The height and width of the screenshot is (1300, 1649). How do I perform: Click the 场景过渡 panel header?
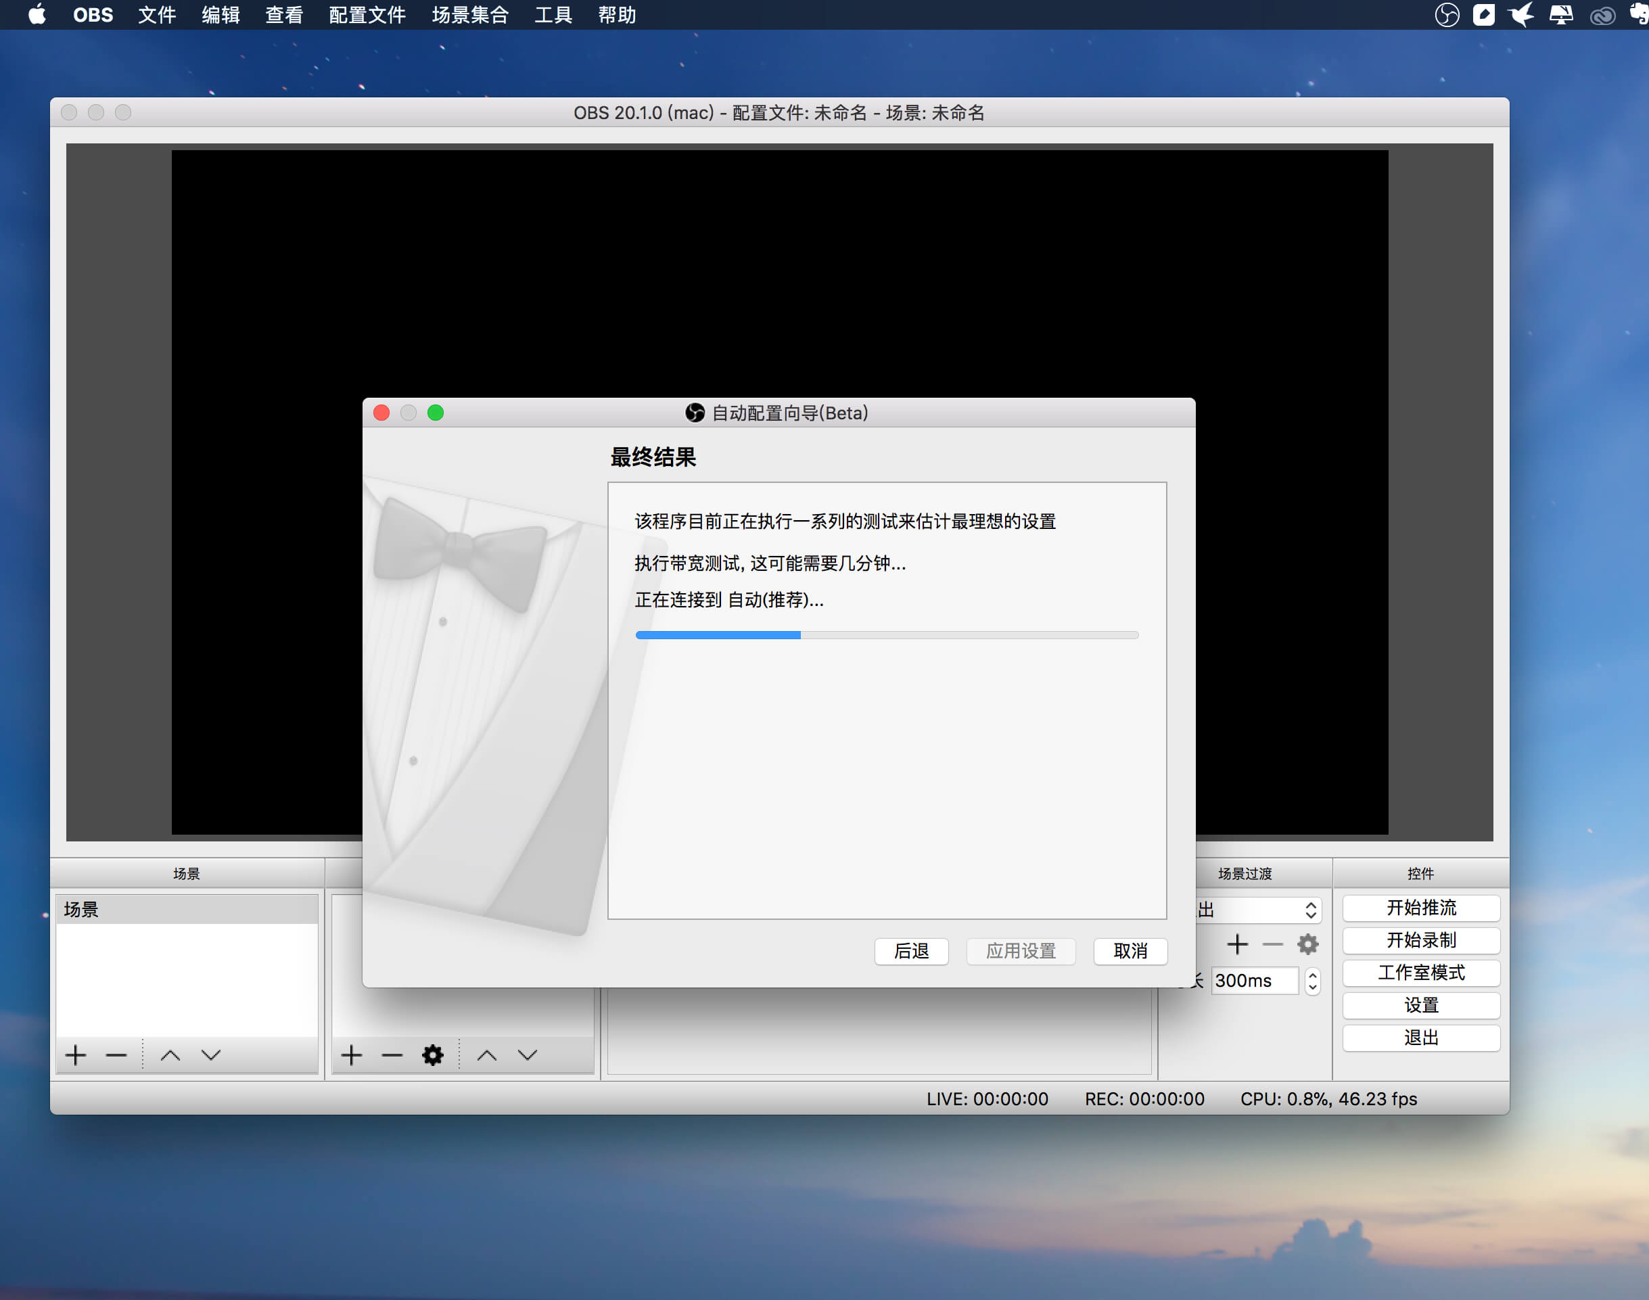point(1245,873)
